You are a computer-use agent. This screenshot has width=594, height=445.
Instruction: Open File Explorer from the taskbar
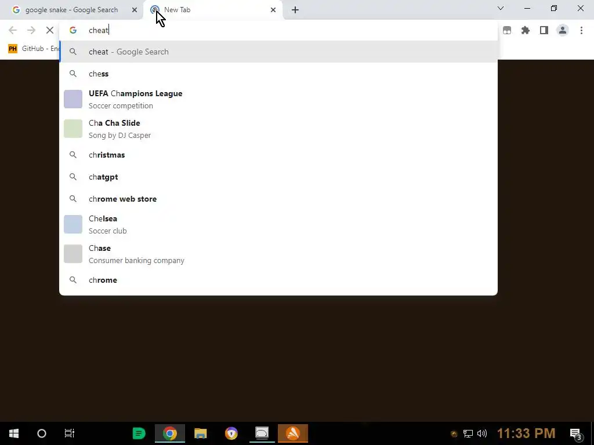click(201, 433)
